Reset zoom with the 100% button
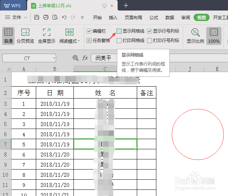This screenshot has height=196, width=228. [214, 36]
